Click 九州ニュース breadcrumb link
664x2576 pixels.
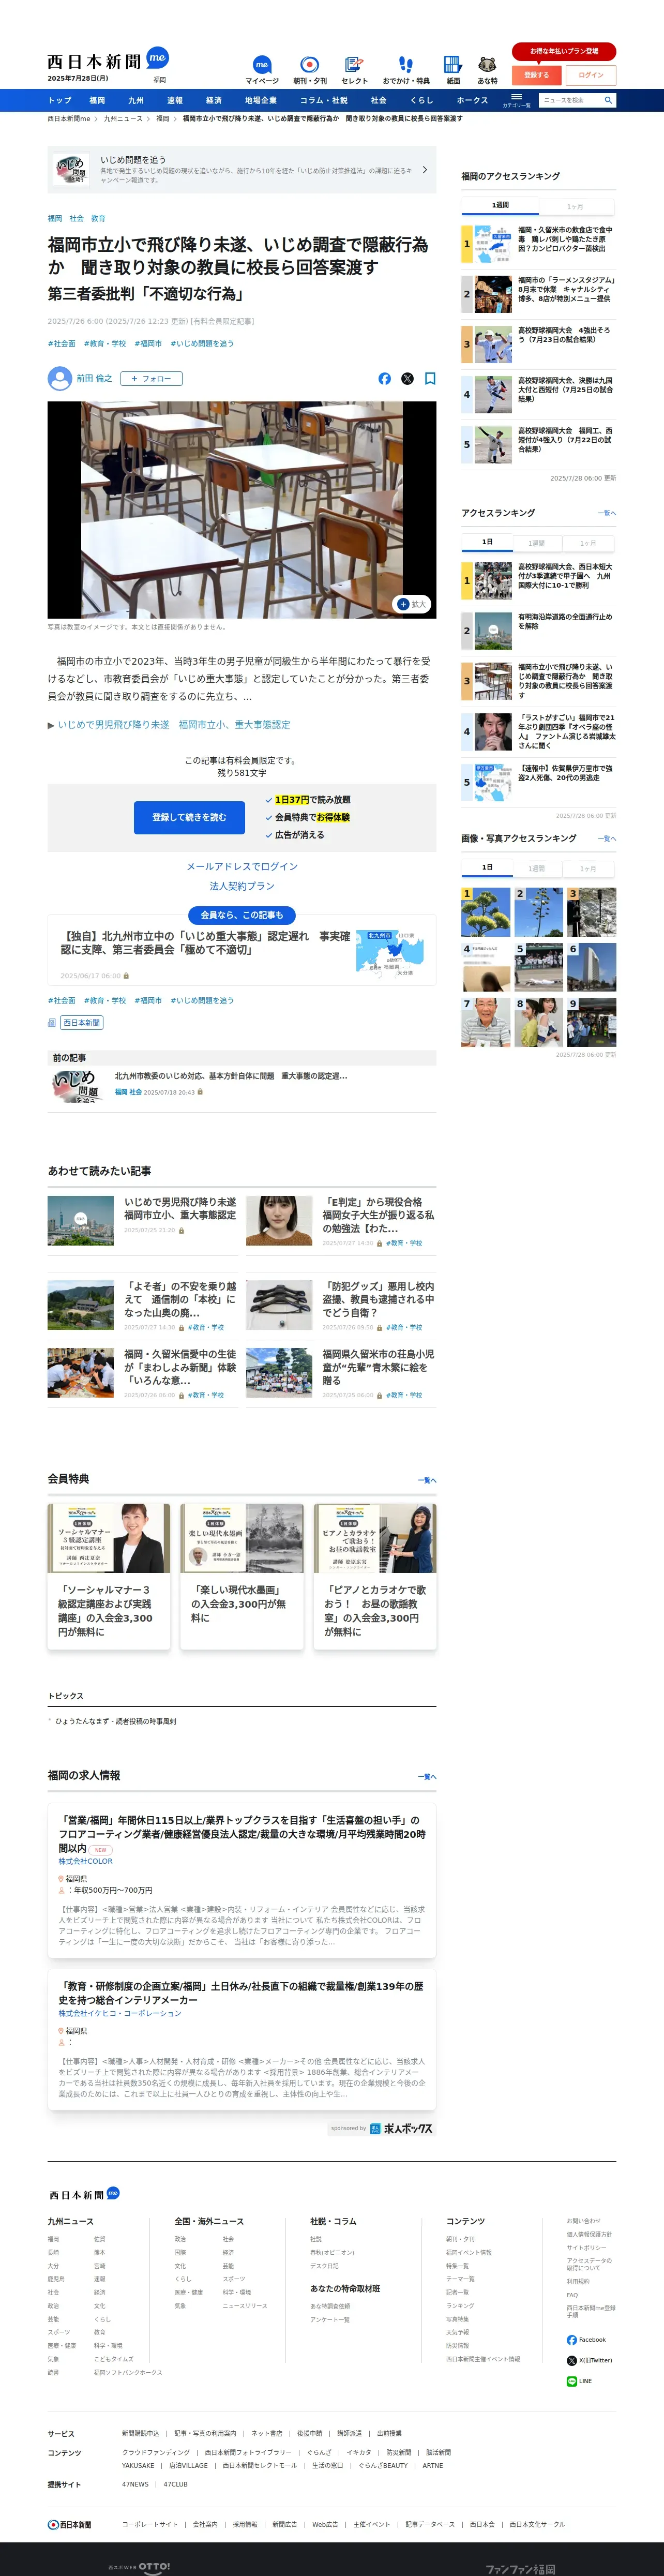tap(123, 119)
